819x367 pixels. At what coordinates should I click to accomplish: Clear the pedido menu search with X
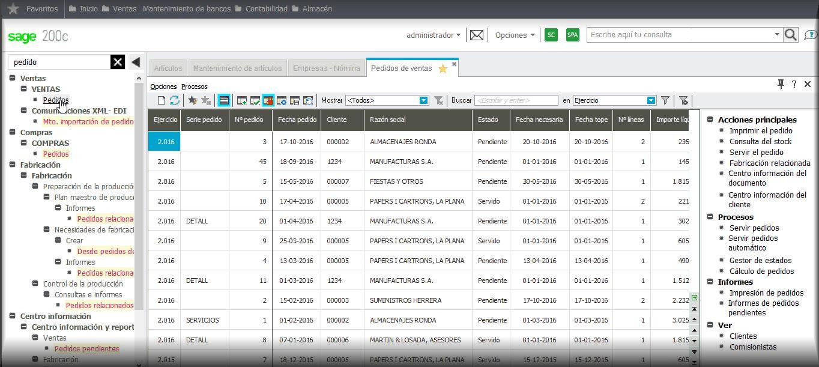(x=118, y=62)
